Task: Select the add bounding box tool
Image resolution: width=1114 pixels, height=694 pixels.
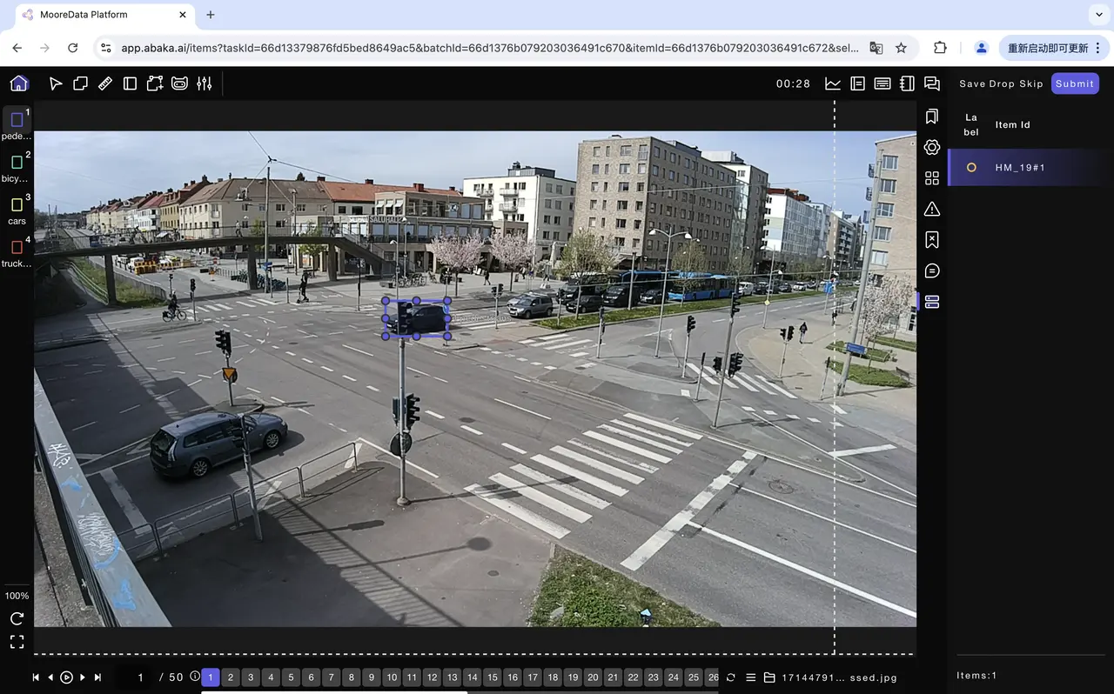Action: click(x=155, y=83)
